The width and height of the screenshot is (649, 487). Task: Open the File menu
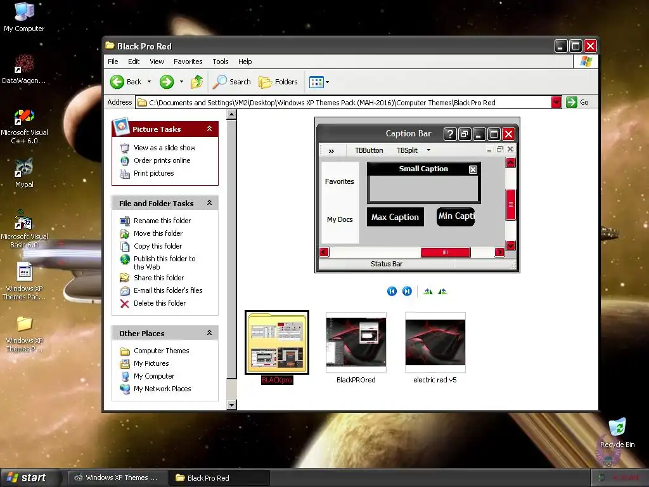(113, 62)
